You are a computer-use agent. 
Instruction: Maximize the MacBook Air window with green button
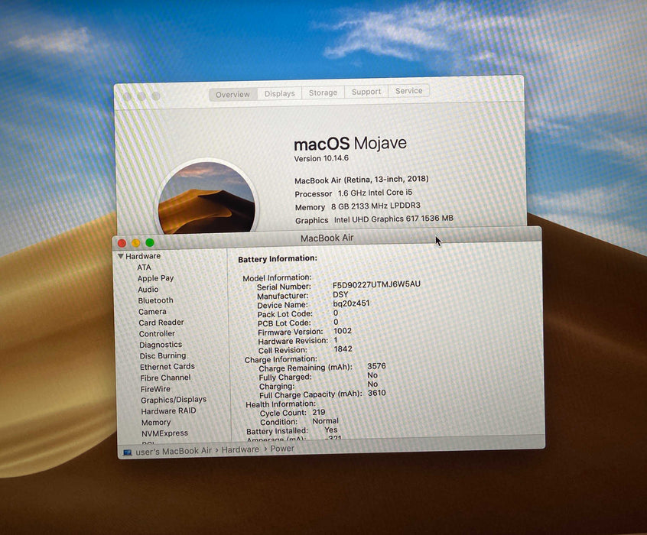[150, 242]
